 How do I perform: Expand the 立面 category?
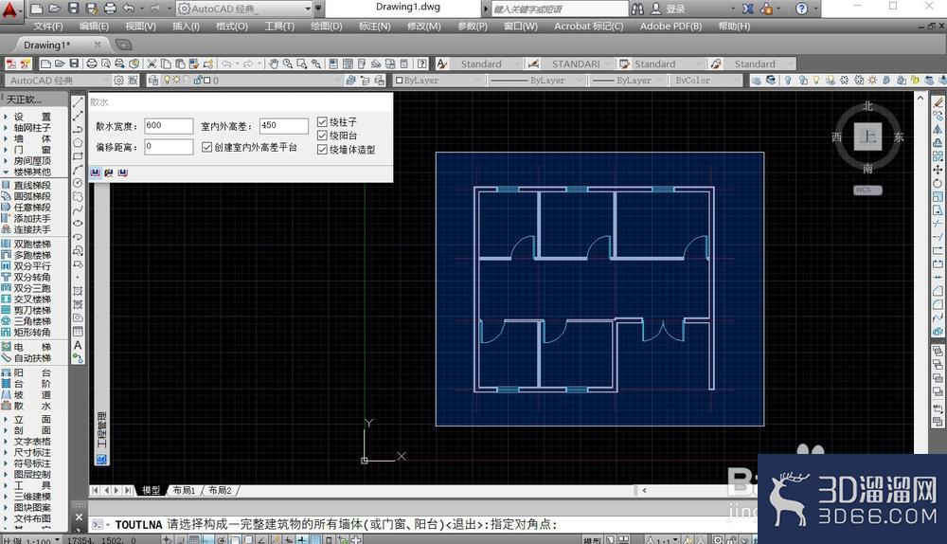(32, 420)
